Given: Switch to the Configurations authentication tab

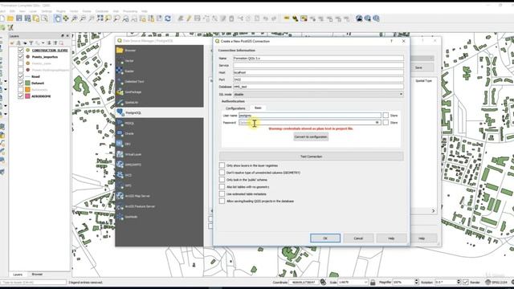Looking at the screenshot, I should (x=235, y=108).
